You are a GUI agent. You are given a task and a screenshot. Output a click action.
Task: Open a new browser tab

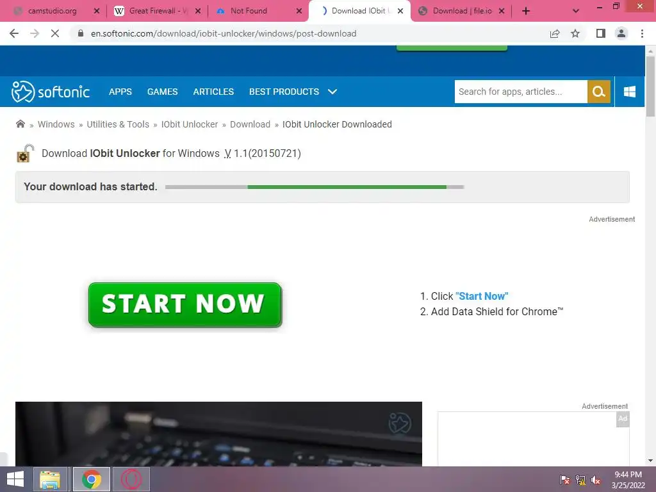click(526, 11)
